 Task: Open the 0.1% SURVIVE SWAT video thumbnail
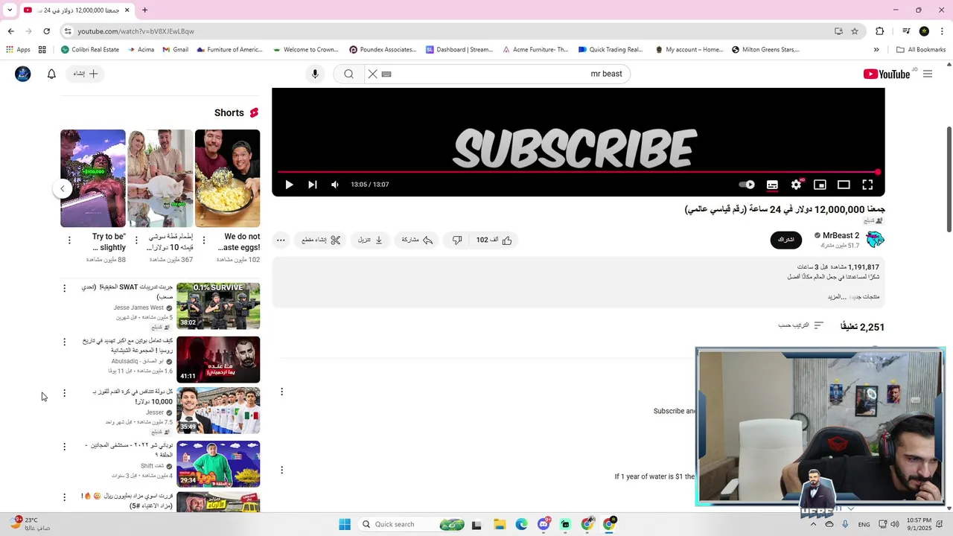click(x=218, y=305)
